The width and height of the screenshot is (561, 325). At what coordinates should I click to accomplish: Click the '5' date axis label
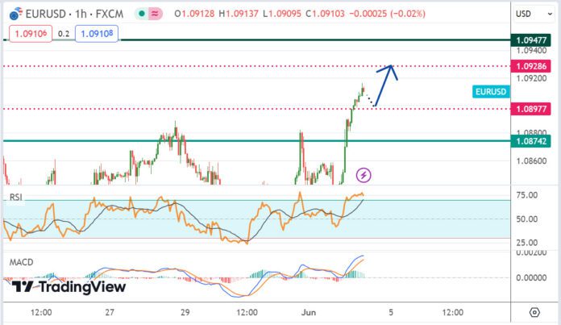pyautogui.click(x=391, y=312)
